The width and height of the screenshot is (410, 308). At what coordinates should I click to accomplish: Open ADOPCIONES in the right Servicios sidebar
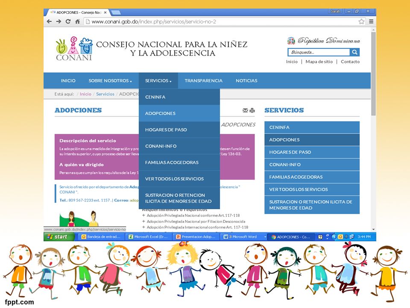[x=312, y=140]
